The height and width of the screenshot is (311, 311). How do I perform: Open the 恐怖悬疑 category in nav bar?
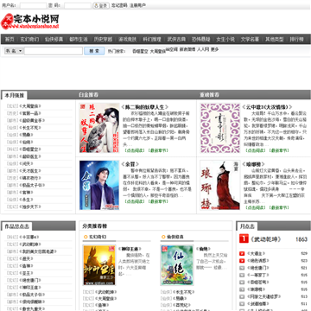[201, 39]
